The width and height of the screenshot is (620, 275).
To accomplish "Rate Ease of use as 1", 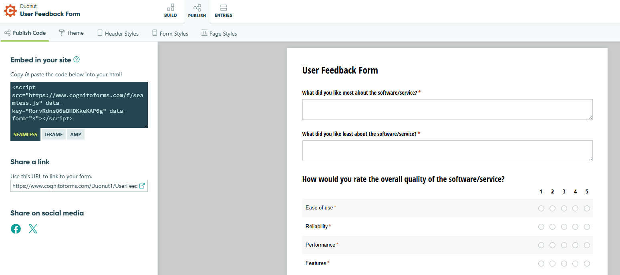I will click(541, 208).
